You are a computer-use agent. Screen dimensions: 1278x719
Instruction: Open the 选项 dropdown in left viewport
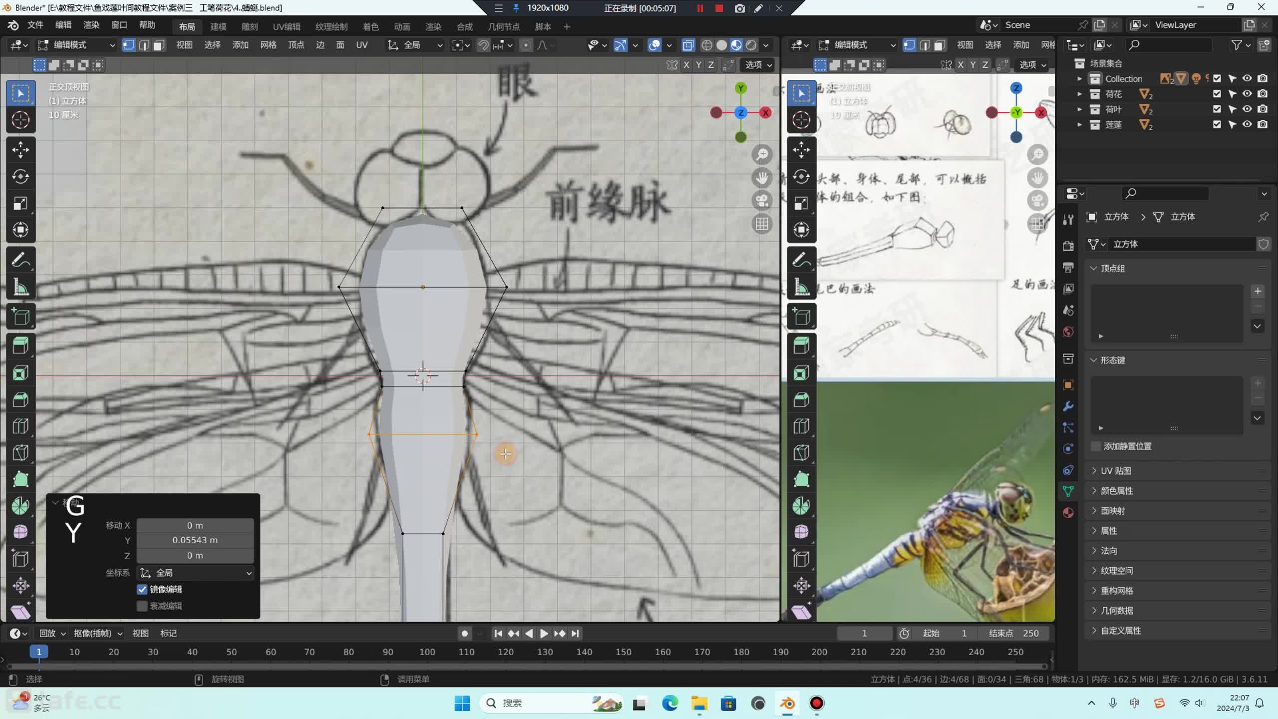pyautogui.click(x=758, y=65)
